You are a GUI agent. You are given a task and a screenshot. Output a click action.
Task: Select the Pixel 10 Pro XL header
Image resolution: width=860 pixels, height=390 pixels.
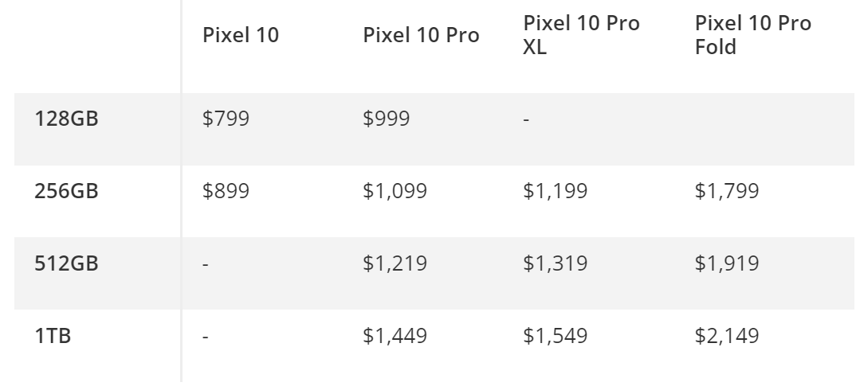coord(581,36)
